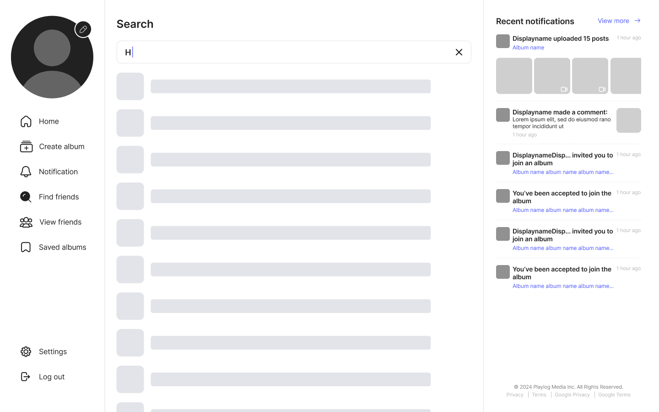Open the Album name link under uploaded posts
Image resolution: width=659 pixels, height=412 pixels.
[528, 48]
